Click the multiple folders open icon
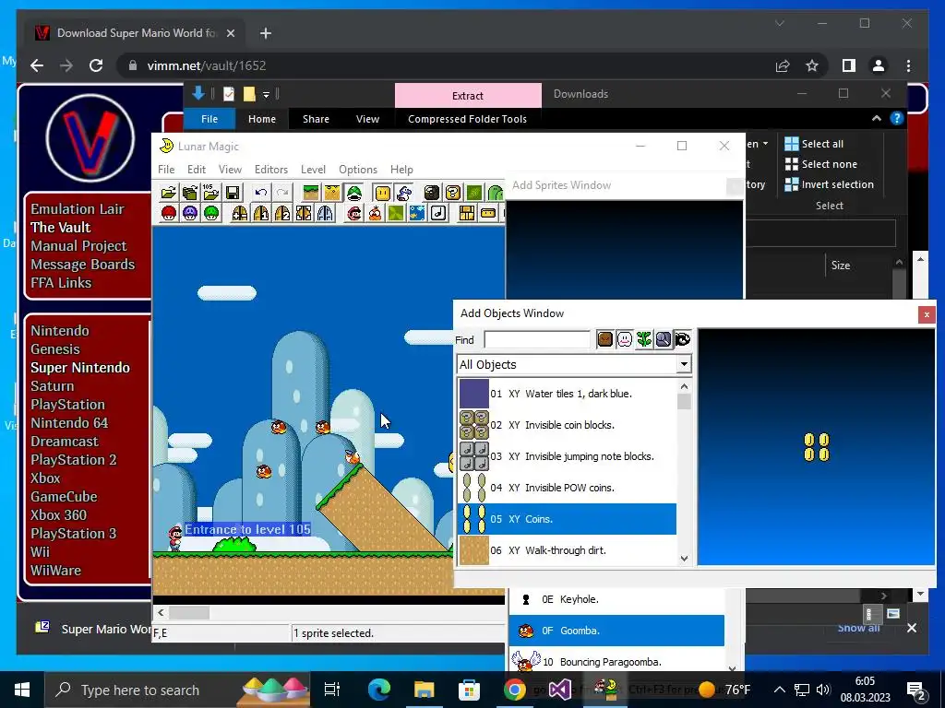Viewport: 945px width, 708px height. tap(190, 193)
